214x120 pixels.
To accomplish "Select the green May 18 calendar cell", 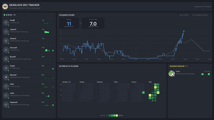I will click(158, 85).
